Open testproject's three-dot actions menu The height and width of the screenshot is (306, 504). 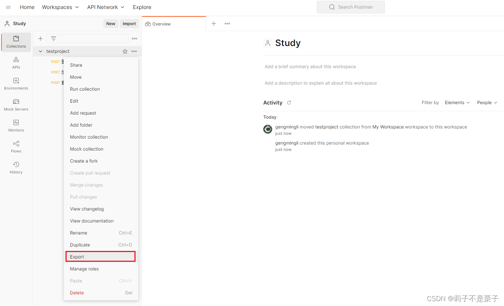[134, 51]
